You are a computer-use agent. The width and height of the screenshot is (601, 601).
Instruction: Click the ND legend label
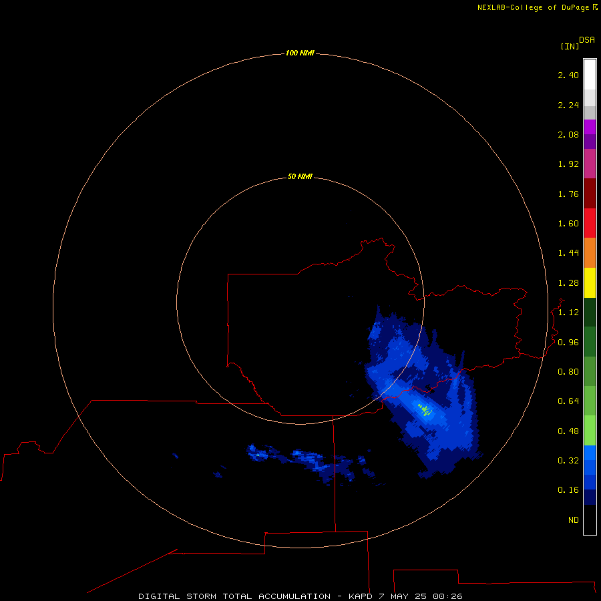pos(574,520)
